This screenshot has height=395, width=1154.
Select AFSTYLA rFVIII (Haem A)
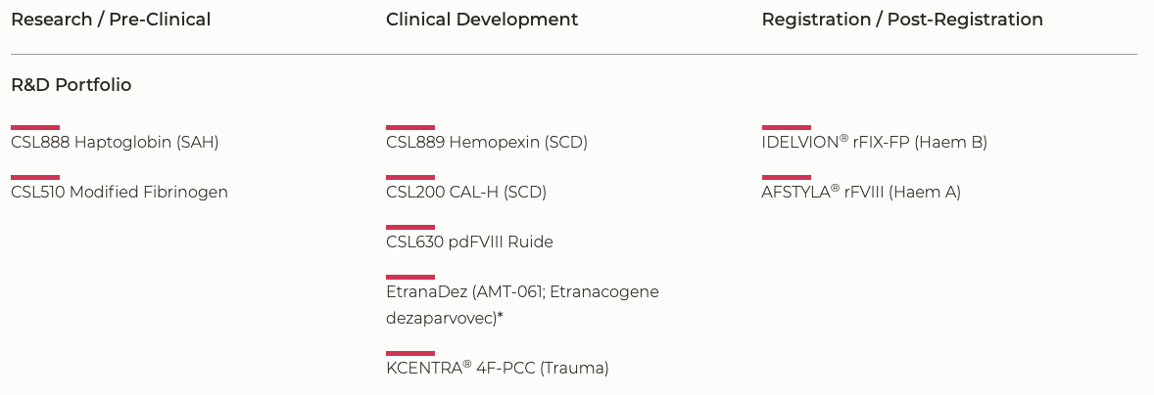[x=861, y=193]
